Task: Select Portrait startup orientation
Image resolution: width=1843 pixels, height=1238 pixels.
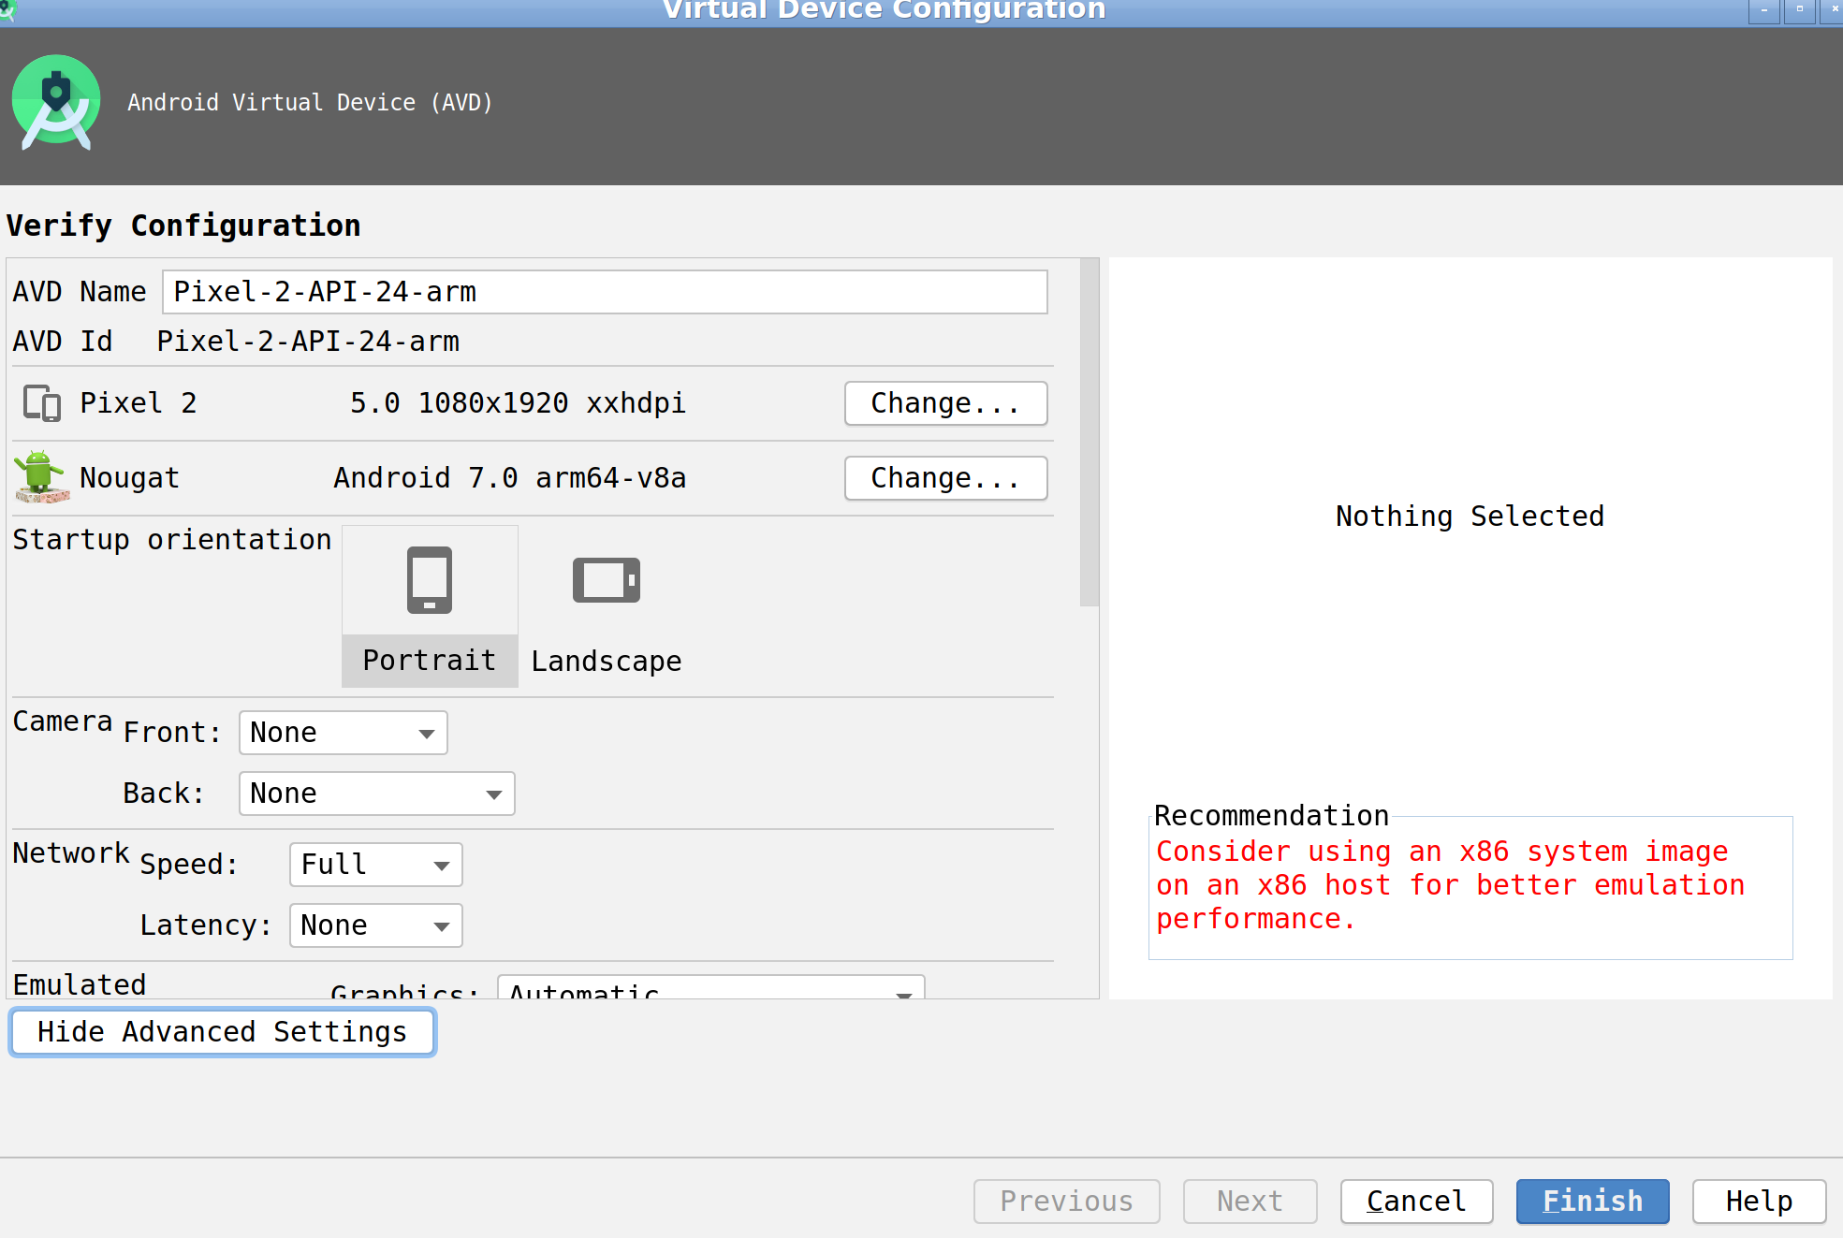Action: 430,606
